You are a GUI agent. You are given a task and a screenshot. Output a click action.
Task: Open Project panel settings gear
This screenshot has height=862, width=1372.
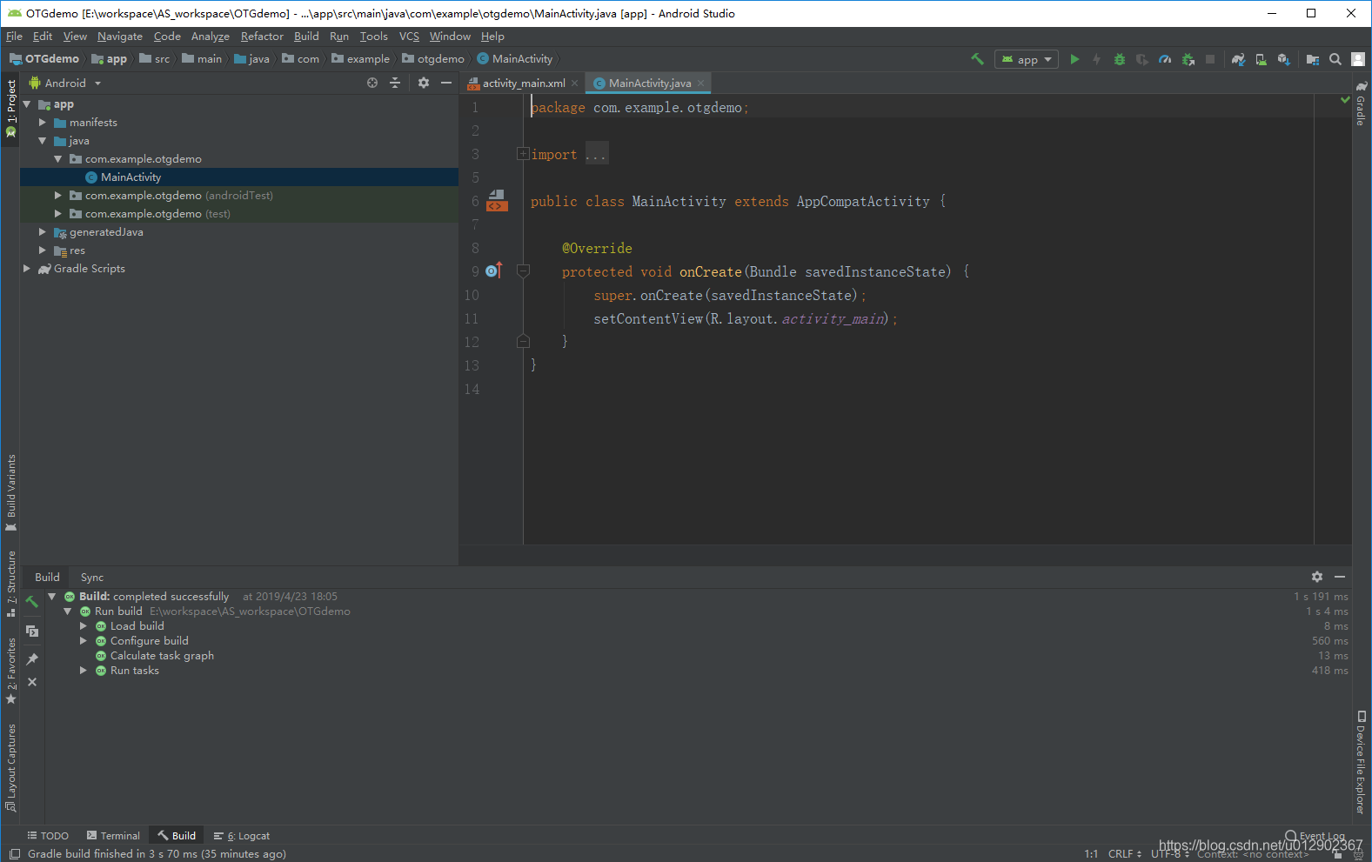coord(424,83)
